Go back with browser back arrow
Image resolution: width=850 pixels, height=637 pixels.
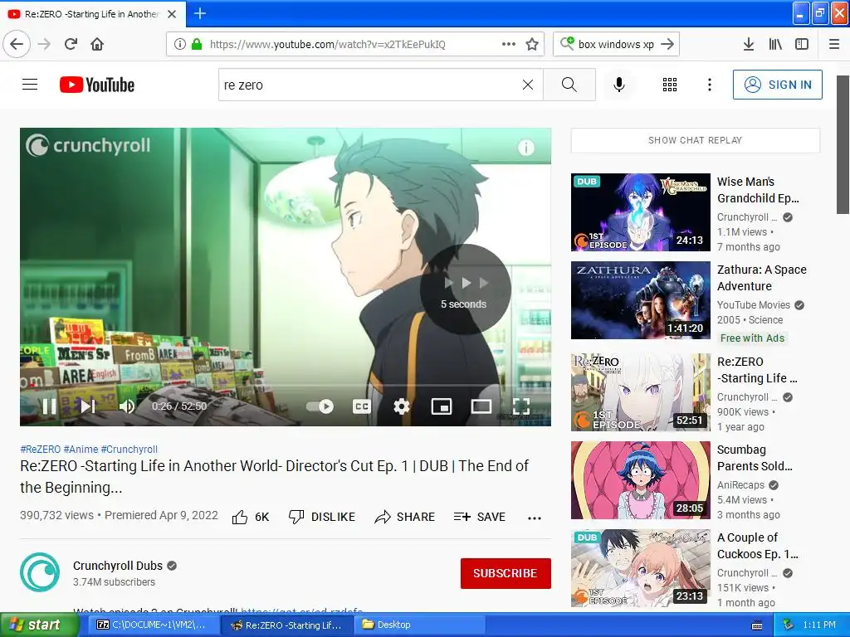pyautogui.click(x=17, y=44)
